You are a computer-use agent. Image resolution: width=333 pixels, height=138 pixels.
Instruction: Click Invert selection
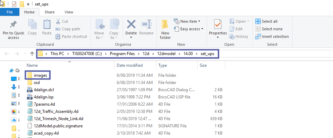(272, 36)
